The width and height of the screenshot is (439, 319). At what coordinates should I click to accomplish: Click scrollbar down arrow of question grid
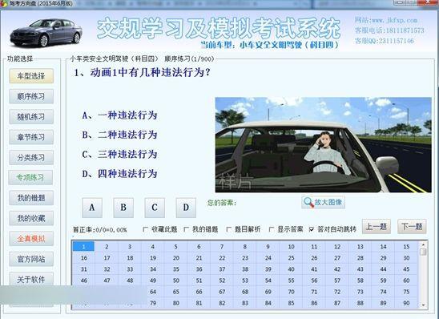(423, 305)
